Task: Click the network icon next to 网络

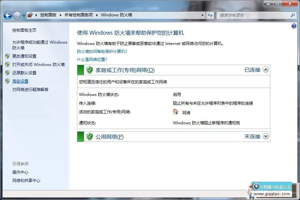Action: coord(176,112)
